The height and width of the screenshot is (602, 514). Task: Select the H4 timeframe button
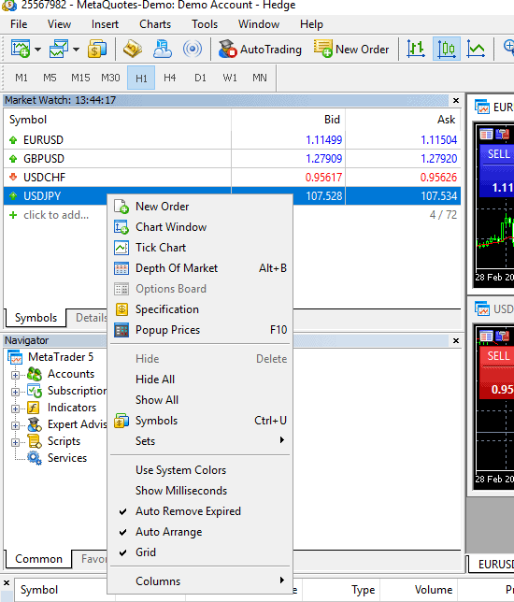point(170,78)
